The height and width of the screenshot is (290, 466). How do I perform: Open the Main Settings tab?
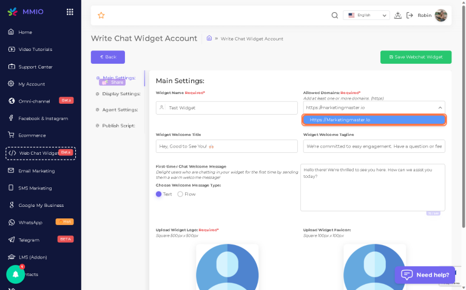coord(119,78)
